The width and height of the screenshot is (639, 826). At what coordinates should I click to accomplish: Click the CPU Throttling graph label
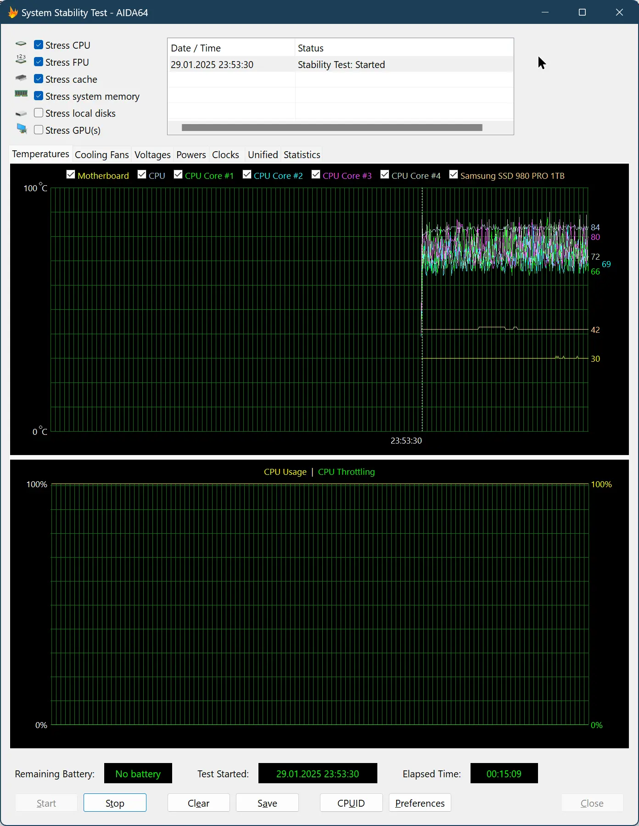(x=346, y=472)
